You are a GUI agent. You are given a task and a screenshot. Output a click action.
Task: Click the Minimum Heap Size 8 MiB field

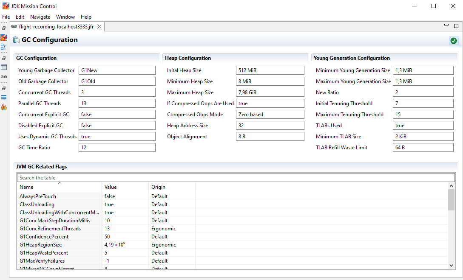(270, 81)
